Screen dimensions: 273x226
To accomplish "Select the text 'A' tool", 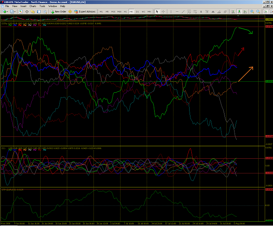I will 201,11.
